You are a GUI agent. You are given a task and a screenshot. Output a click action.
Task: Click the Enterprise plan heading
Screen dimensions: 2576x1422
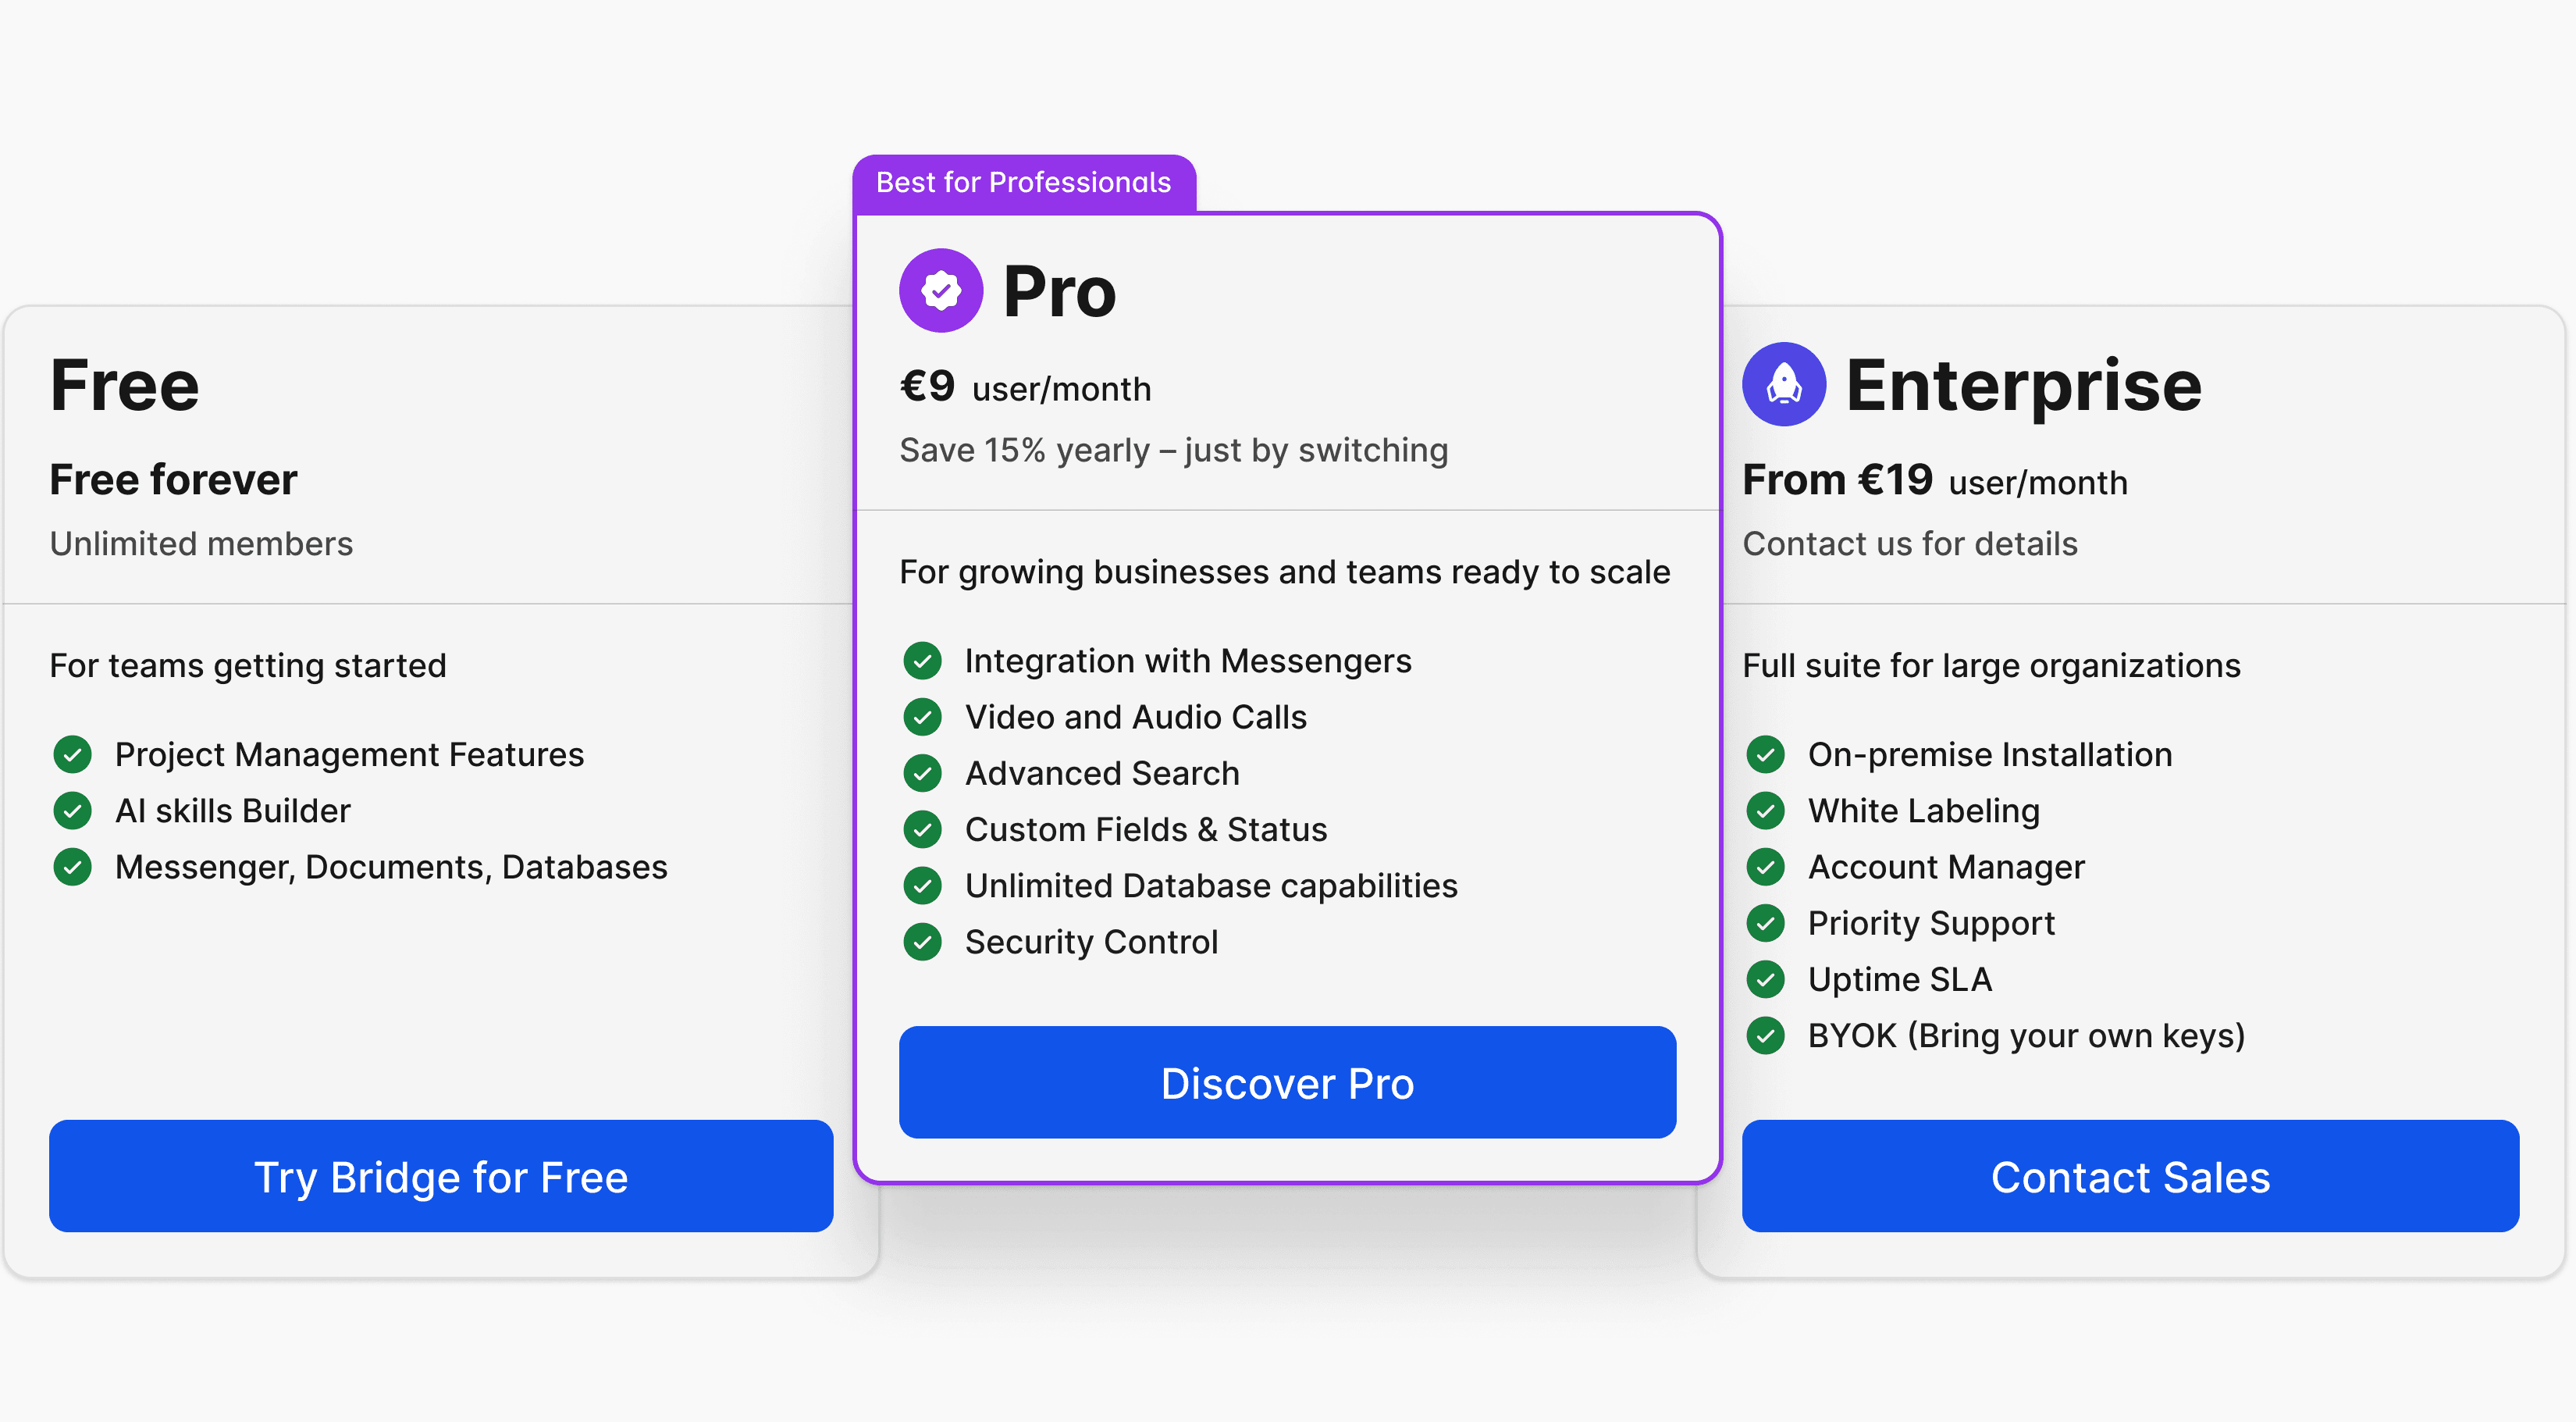[2022, 385]
